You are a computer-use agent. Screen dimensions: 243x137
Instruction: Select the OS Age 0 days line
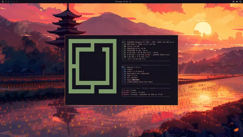[129, 90]
